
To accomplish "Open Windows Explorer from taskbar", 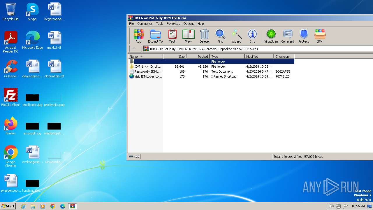I will pyautogui.click(x=33, y=206).
